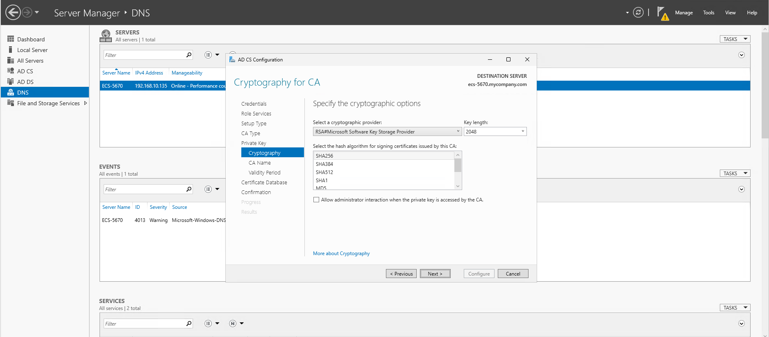Click the Next button
This screenshot has width=769, height=337.
coord(435,274)
